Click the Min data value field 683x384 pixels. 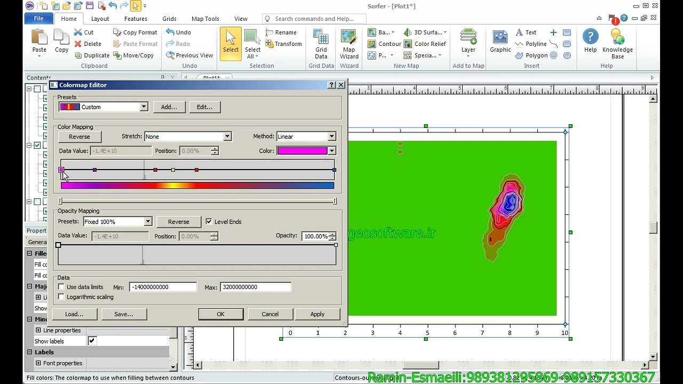(x=163, y=287)
